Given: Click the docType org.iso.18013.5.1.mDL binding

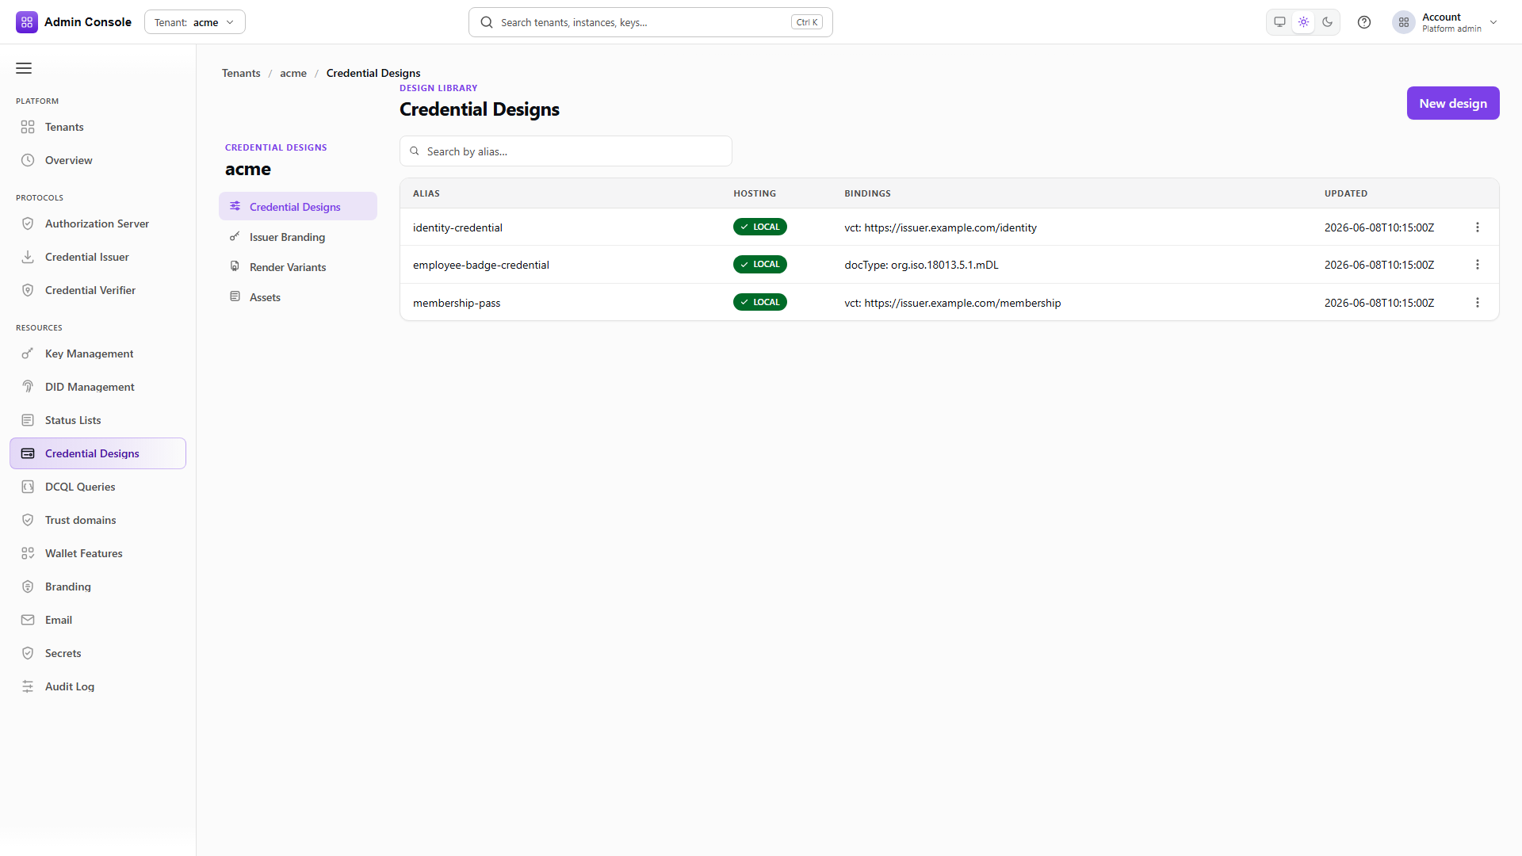Looking at the screenshot, I should 921,265.
